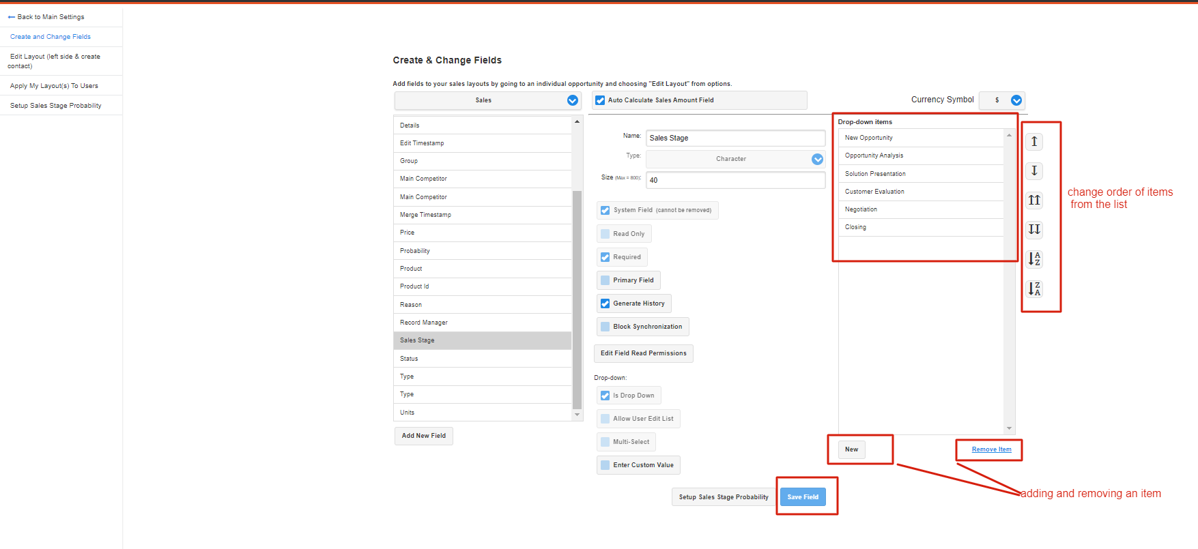The width and height of the screenshot is (1198, 549).
Task: Expand the Character type dropdown
Action: pos(817,159)
